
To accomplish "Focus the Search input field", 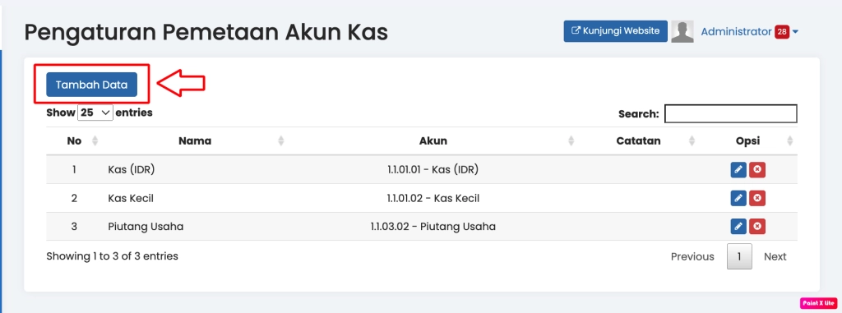I will [731, 114].
